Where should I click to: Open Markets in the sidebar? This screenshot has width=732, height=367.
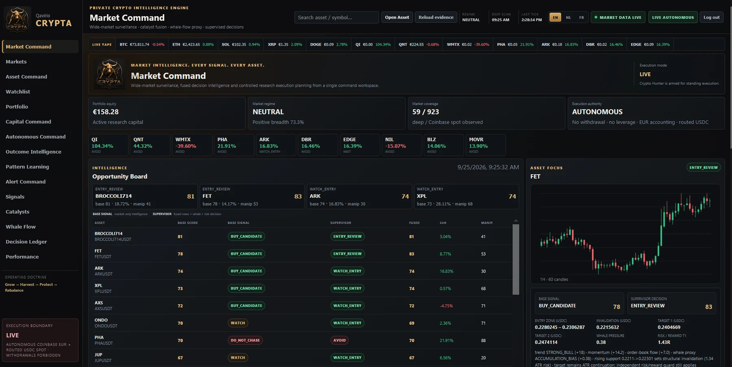[x=40, y=62]
